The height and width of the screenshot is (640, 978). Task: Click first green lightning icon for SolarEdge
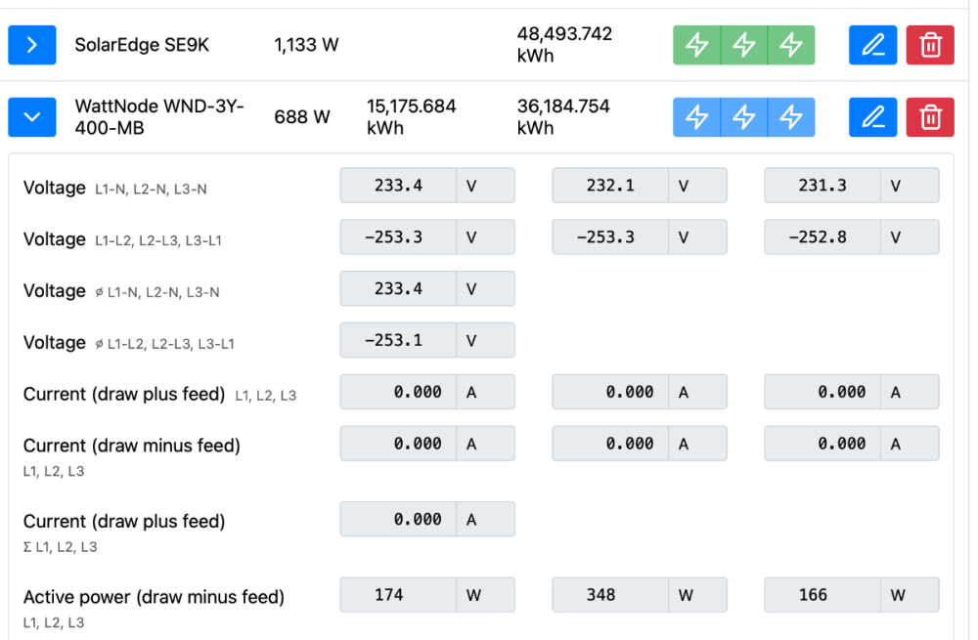(696, 45)
